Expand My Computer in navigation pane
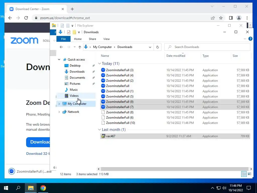257x193 pixels. click(59, 104)
